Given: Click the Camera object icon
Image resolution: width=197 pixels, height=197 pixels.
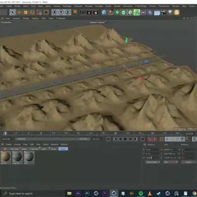Looking at the screenshot, I should pos(164,12).
